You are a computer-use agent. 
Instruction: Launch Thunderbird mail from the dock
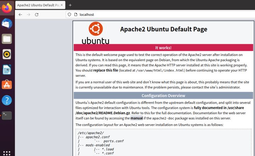pos(7,23)
